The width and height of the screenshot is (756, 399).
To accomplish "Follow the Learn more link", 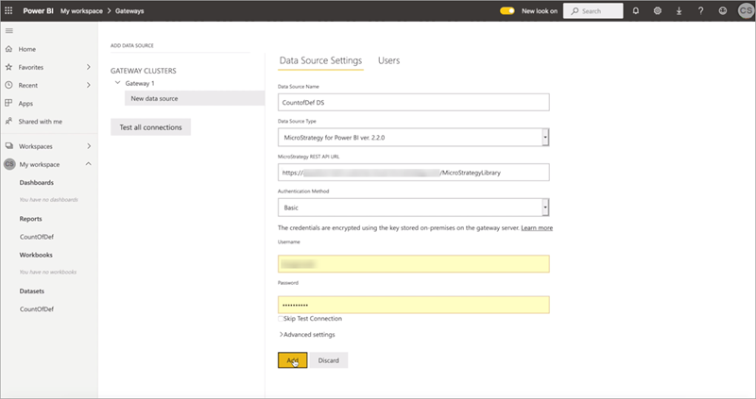I will [537, 228].
